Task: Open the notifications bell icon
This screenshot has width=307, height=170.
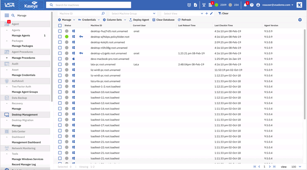Action: [x=245, y=5]
